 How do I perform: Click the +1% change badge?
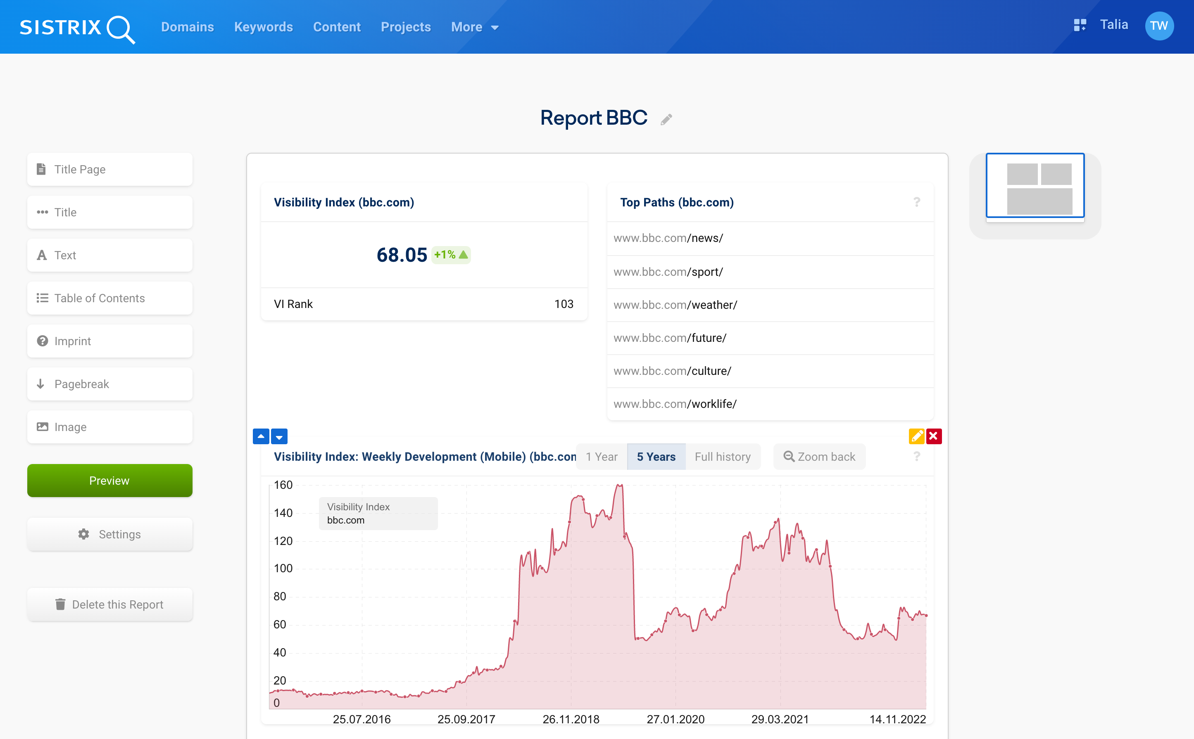[451, 255]
